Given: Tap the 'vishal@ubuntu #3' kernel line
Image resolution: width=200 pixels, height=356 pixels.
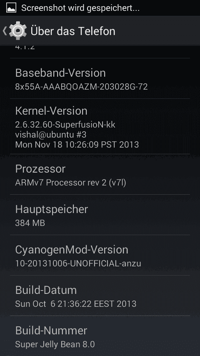Looking at the screenshot, I should pyautogui.click(x=50, y=135).
